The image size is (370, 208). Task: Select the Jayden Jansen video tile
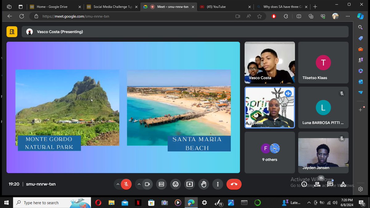click(x=323, y=153)
